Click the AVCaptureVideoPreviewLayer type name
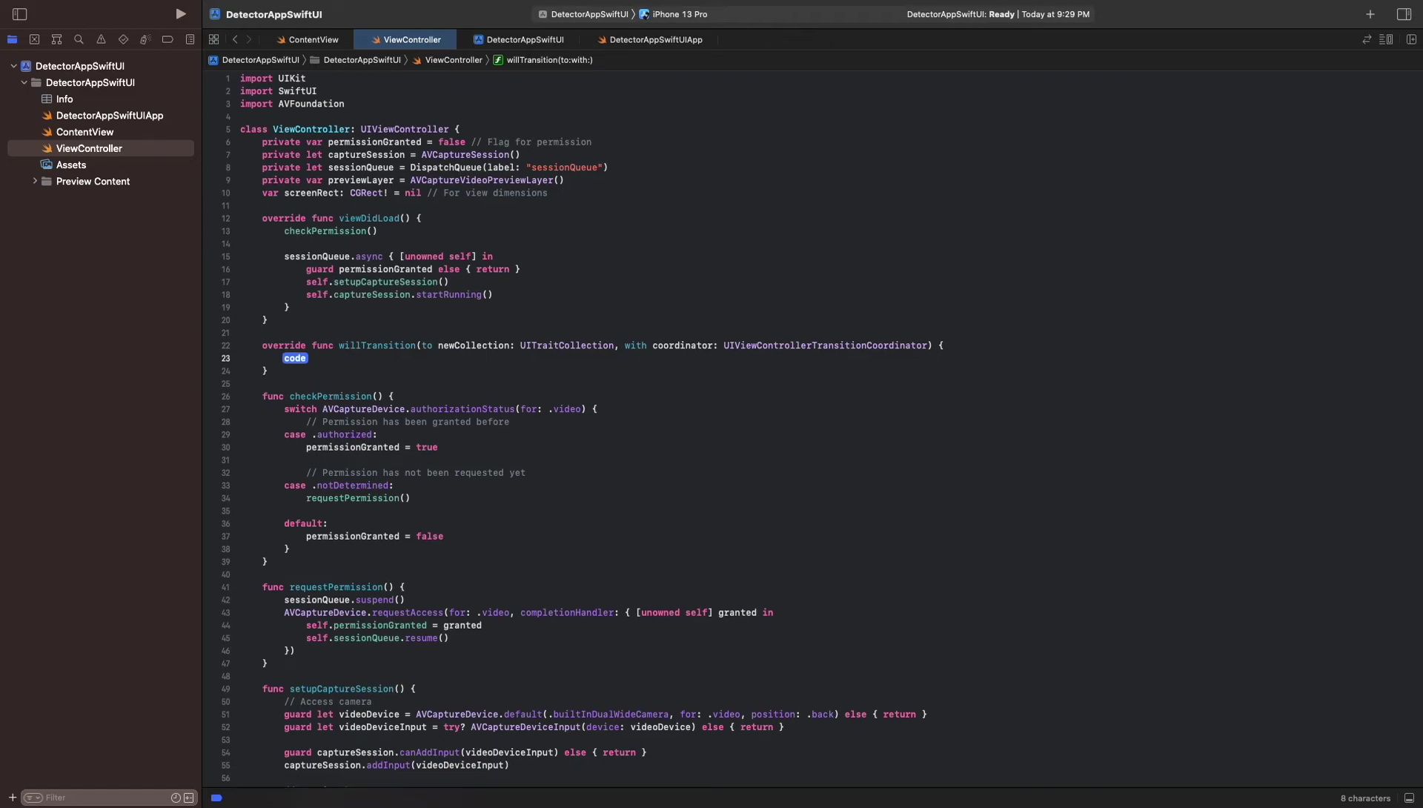Screen dimensions: 1423x808 coord(482,180)
